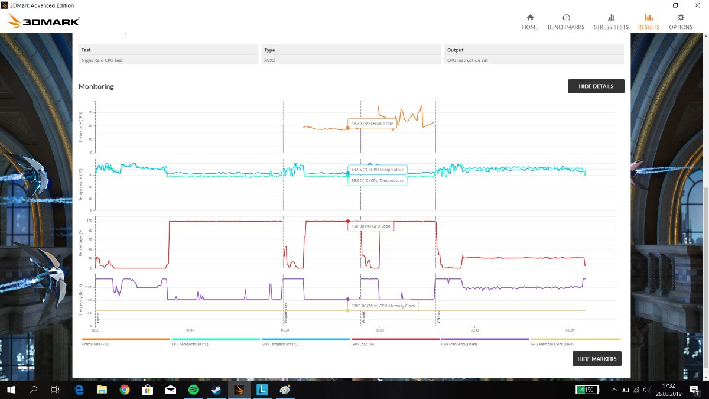Switch to the Results tab
The width and height of the screenshot is (709, 399).
pyautogui.click(x=648, y=22)
